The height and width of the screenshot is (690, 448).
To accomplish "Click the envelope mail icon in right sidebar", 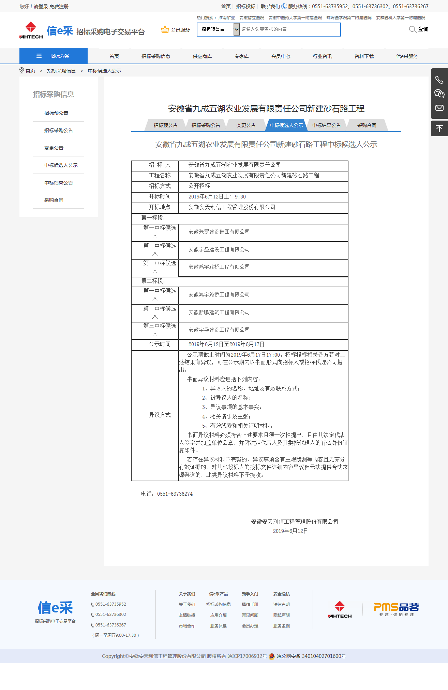I will coord(439,108).
